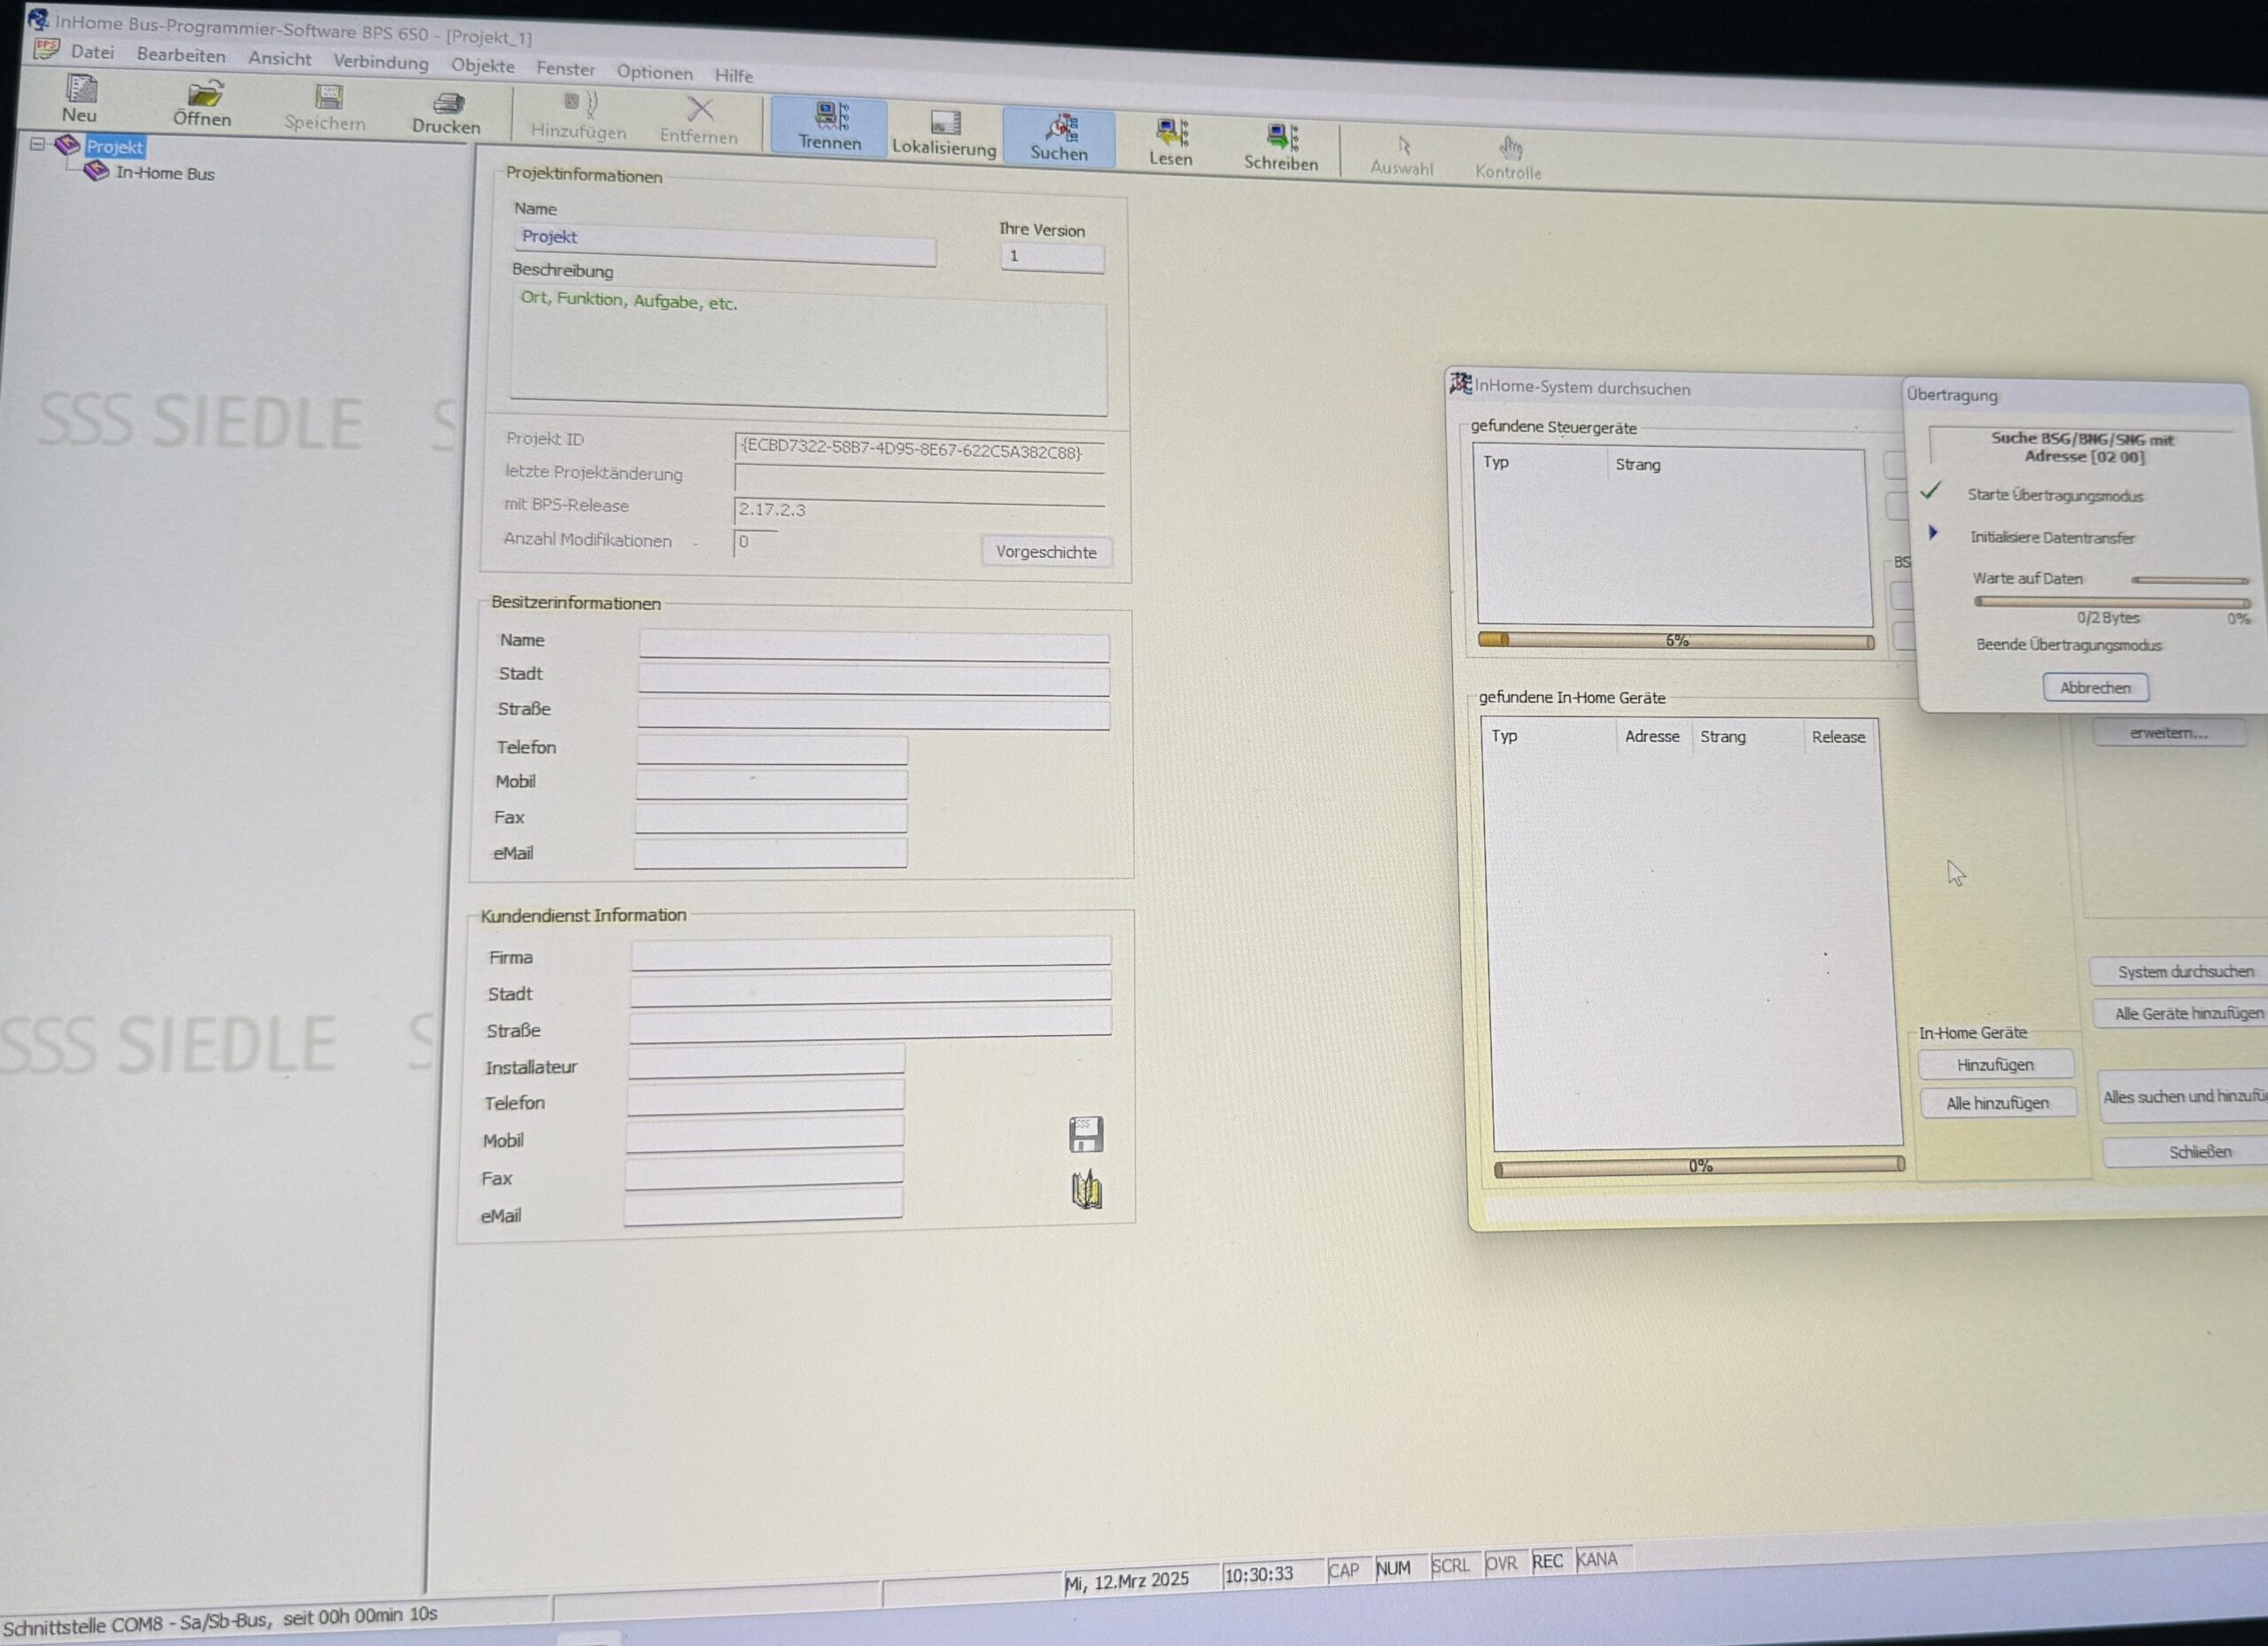Click the Projekt tree node icon
2268x1646 pixels.
[67, 145]
